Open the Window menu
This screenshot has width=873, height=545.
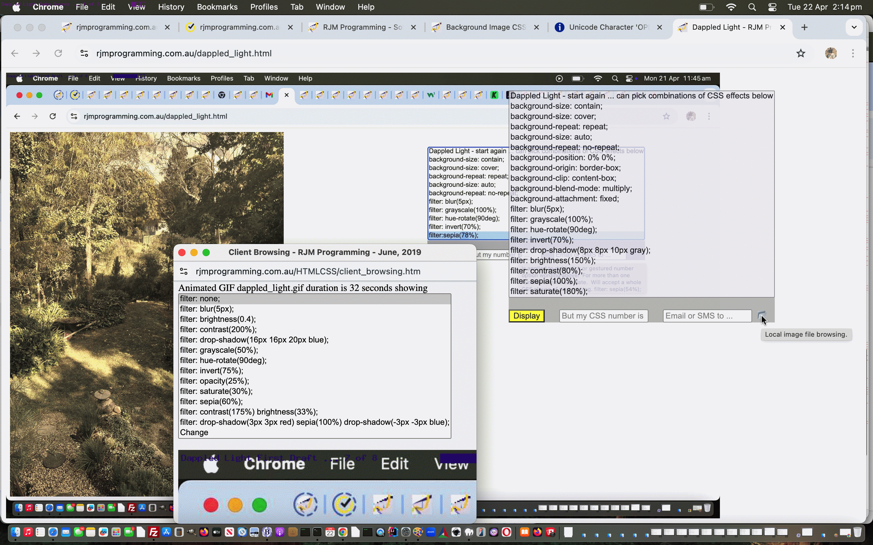click(x=330, y=7)
